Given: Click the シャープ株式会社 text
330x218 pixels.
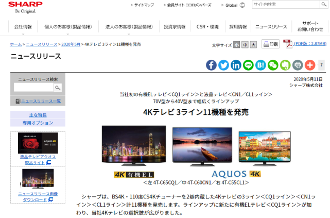Looking at the screenshot, I should [x=306, y=86].
